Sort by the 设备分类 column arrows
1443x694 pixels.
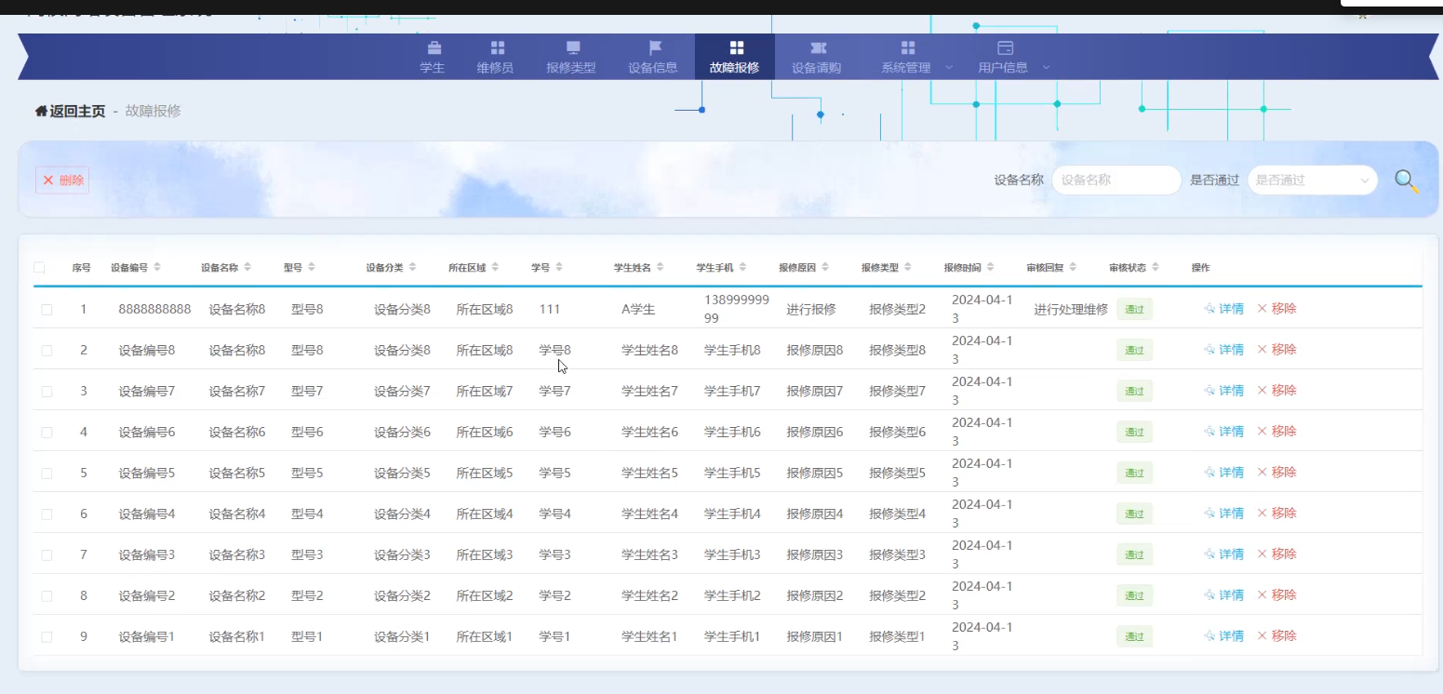point(412,267)
